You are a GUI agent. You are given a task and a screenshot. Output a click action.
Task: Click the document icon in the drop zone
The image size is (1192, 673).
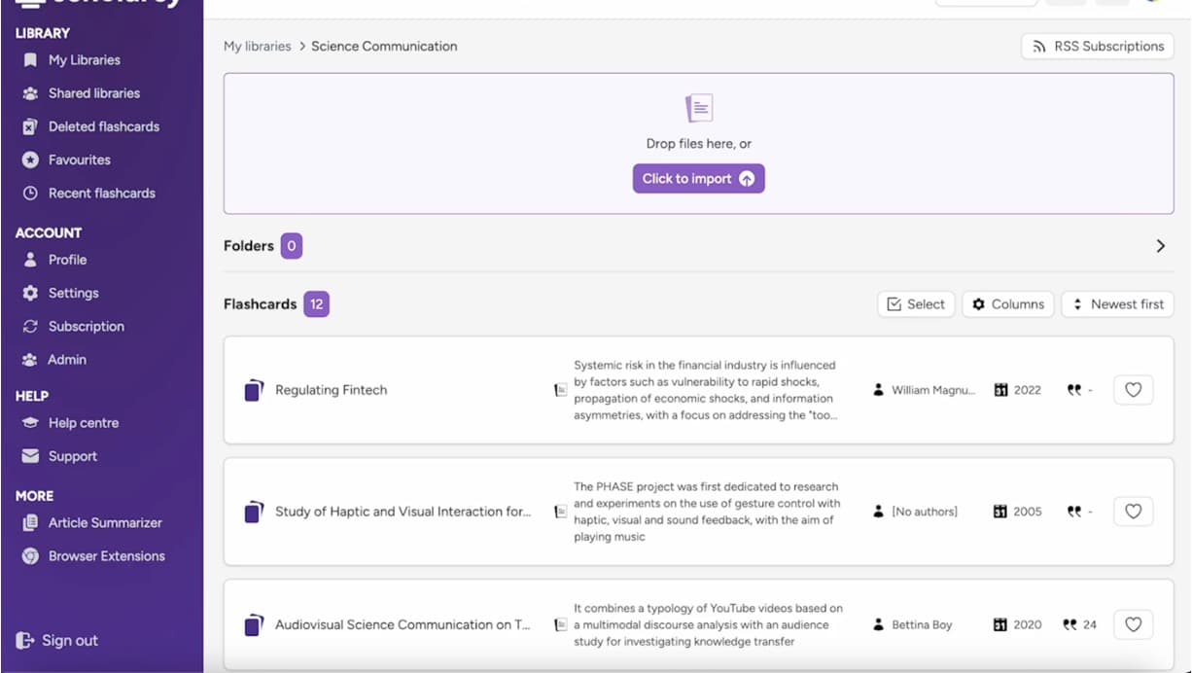[x=699, y=108]
